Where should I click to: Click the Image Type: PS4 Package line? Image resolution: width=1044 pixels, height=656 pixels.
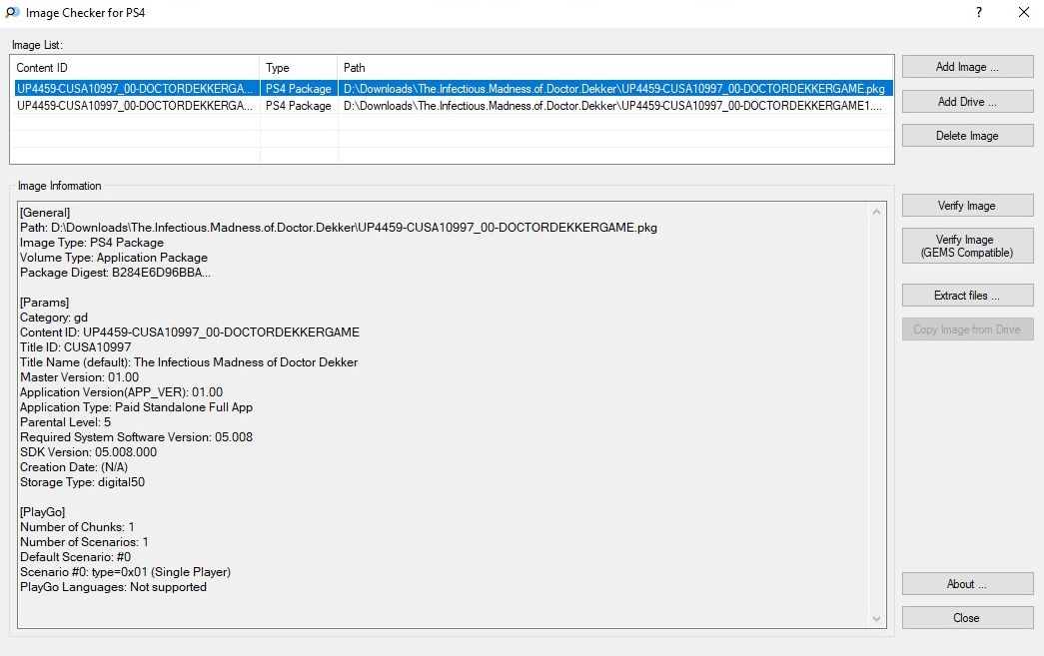click(x=92, y=243)
